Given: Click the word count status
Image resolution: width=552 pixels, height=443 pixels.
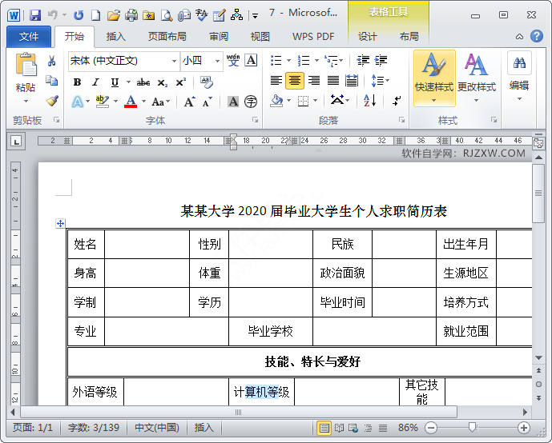Looking at the screenshot, I should 93,428.
